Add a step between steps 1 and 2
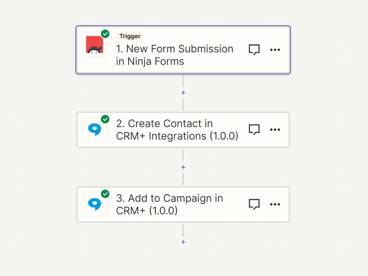The width and height of the screenshot is (368, 276). (x=183, y=93)
